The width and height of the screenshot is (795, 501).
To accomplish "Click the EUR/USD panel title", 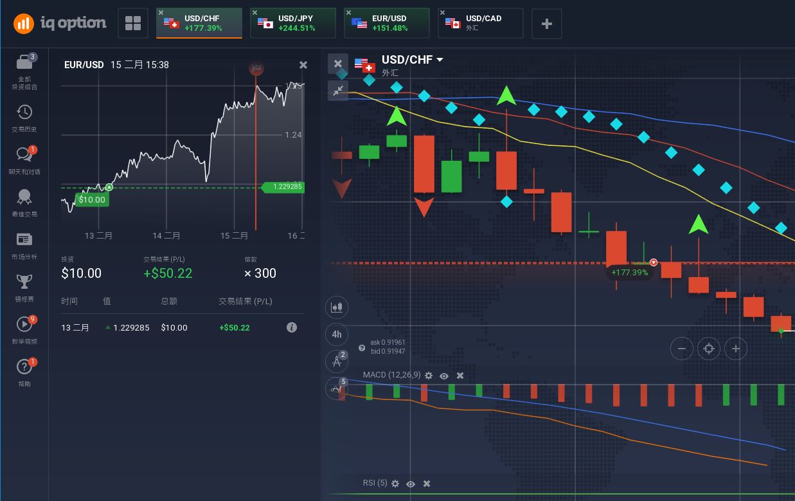I will (84, 65).
